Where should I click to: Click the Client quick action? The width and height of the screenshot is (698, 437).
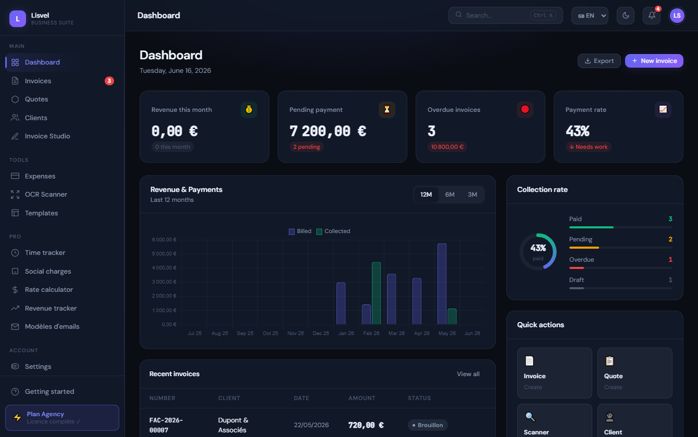pos(635,421)
